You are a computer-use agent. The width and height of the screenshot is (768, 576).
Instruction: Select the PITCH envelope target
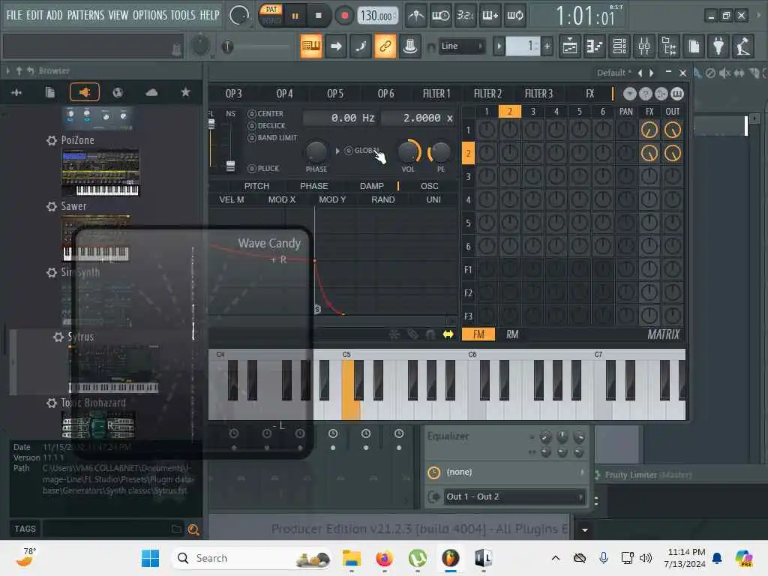tap(256, 186)
